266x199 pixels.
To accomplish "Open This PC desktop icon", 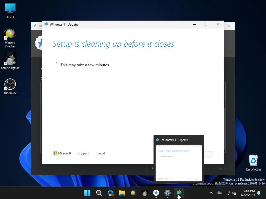I will pos(10,10).
